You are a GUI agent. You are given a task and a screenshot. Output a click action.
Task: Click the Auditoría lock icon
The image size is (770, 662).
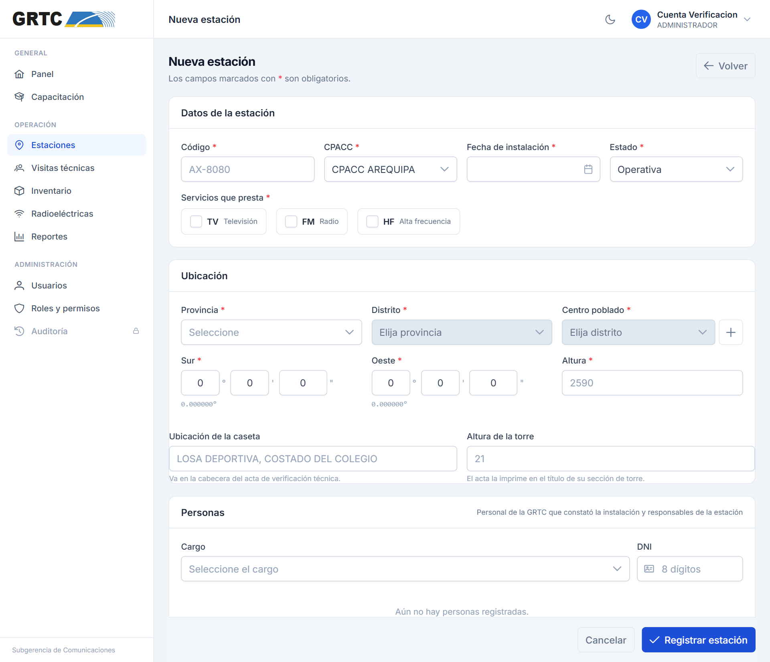[x=136, y=331]
